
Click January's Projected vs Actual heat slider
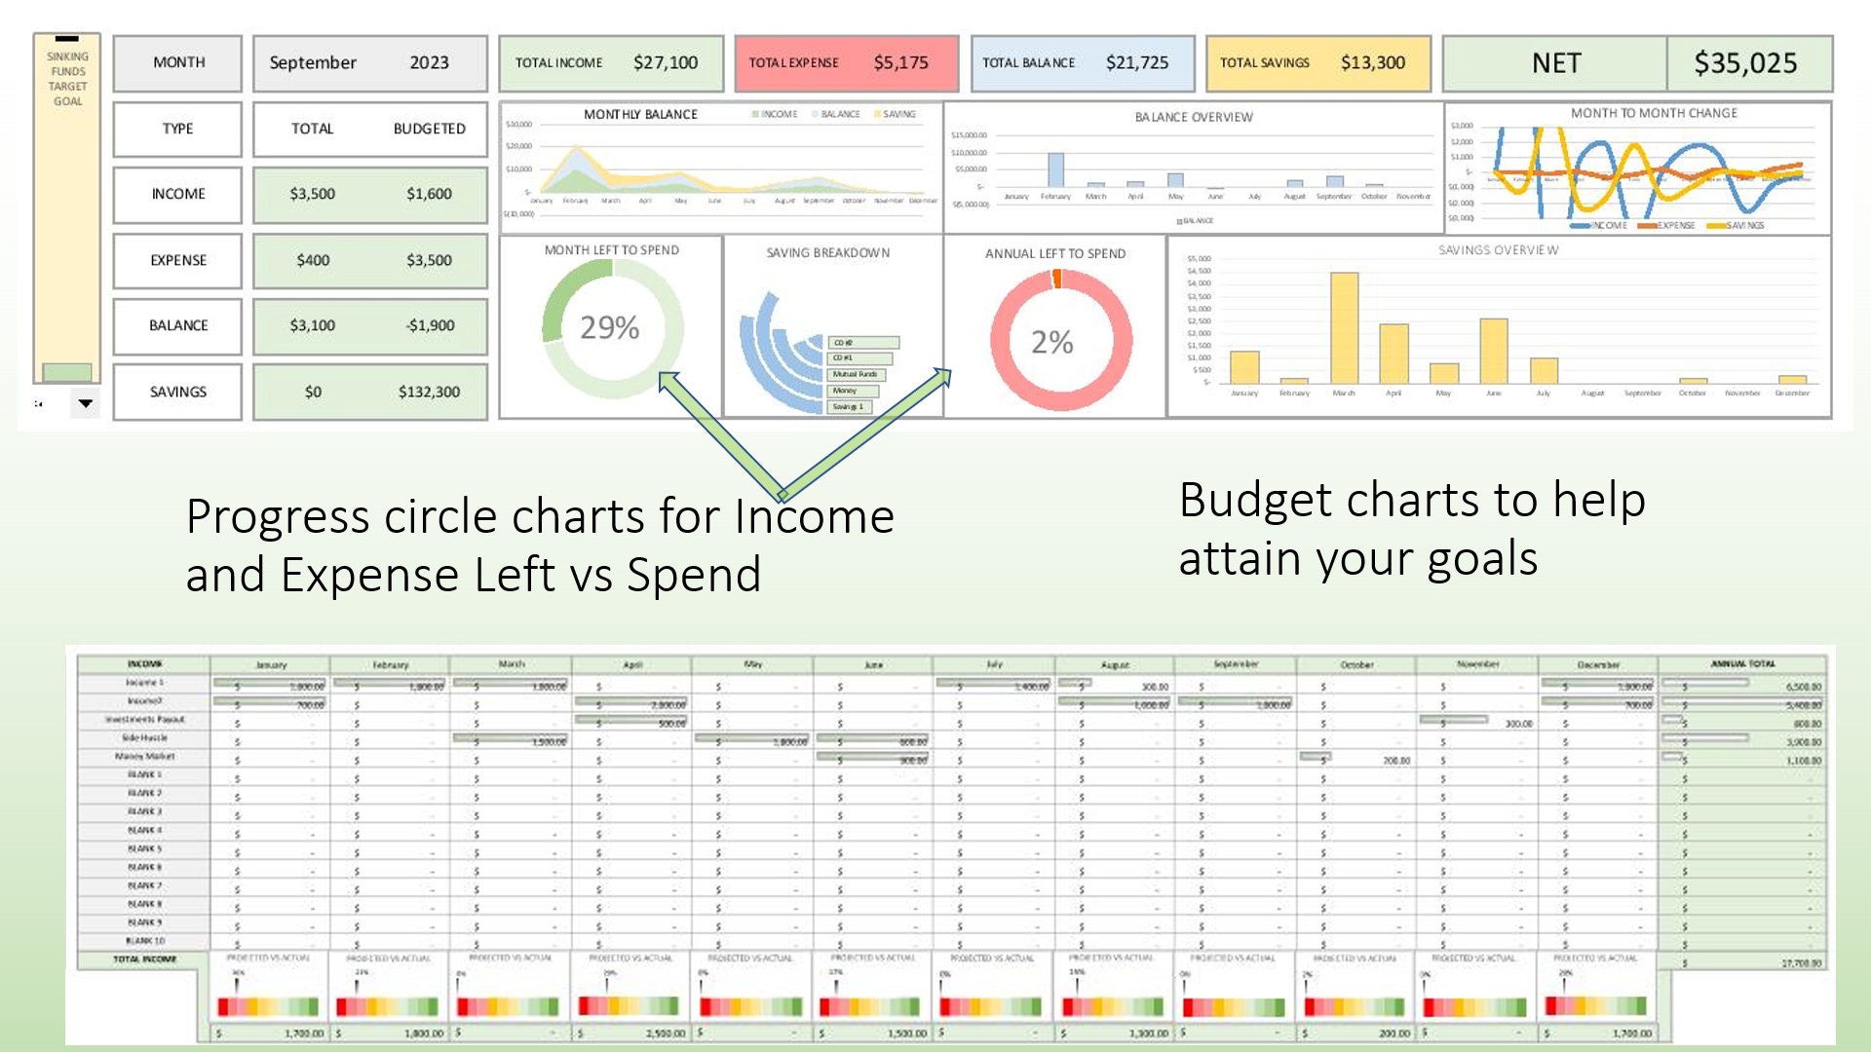coord(268,1006)
